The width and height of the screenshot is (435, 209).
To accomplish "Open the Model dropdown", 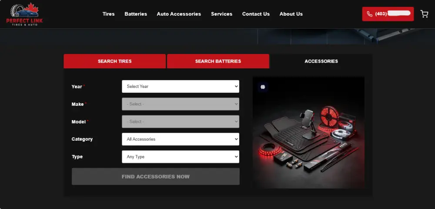I will 181,121.
